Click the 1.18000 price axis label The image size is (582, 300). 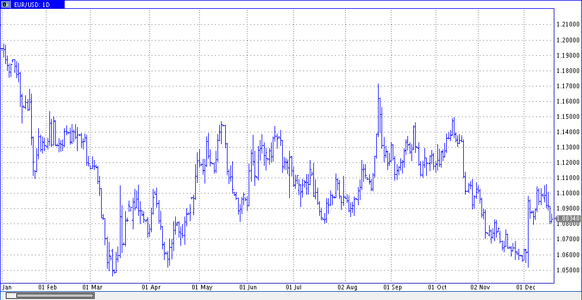(x=568, y=71)
